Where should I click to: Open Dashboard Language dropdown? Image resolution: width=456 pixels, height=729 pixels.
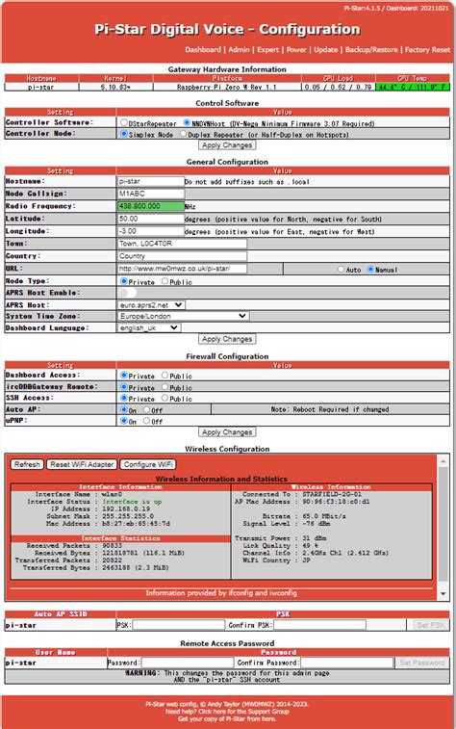coord(149,327)
